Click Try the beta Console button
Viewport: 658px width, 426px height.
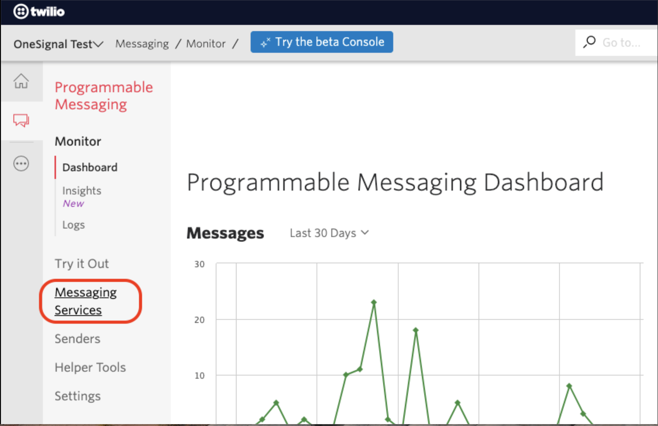click(322, 42)
